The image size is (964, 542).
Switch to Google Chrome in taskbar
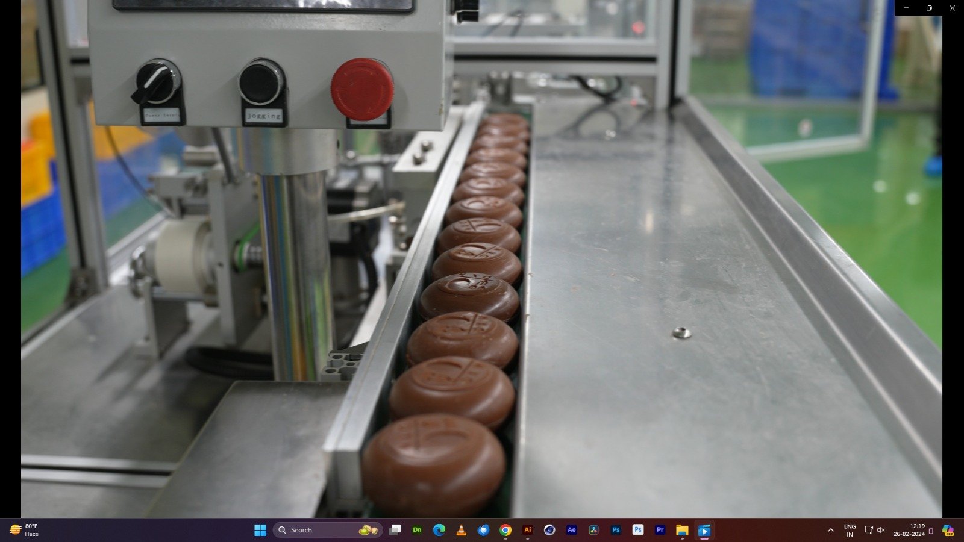click(505, 530)
